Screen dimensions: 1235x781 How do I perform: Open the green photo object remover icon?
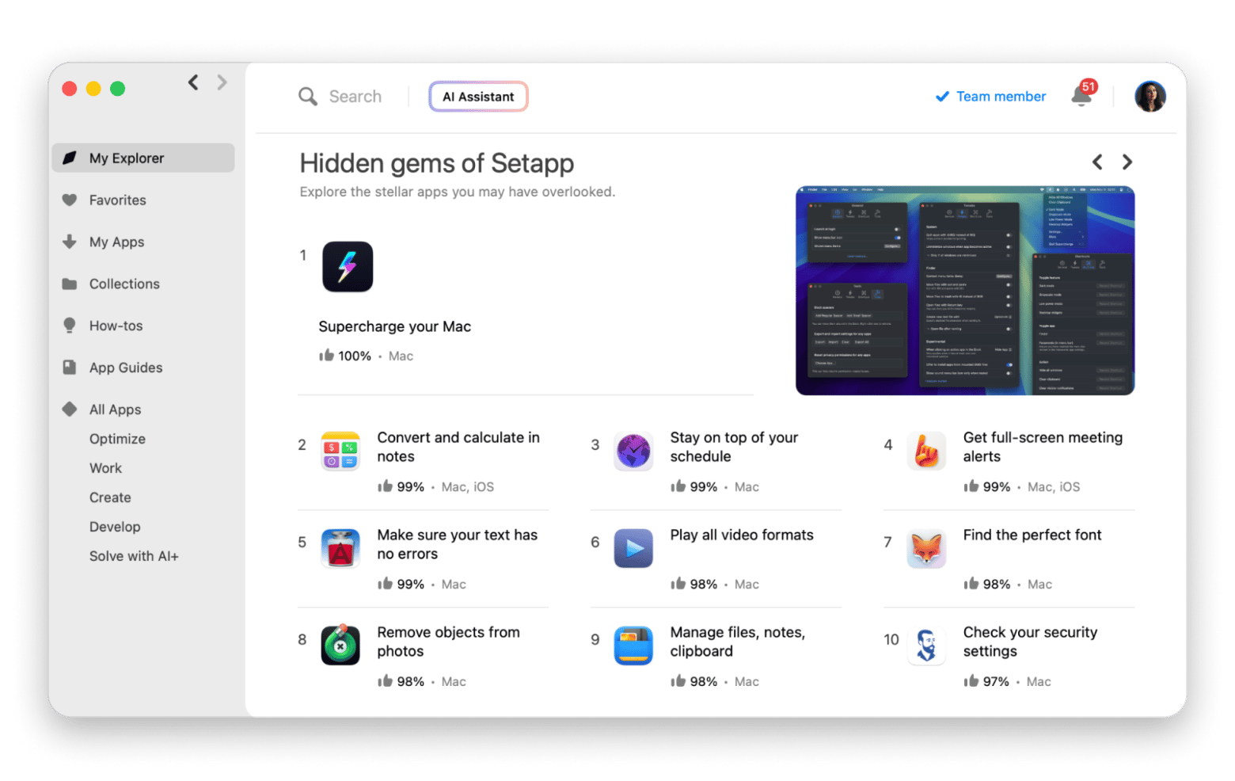pos(340,645)
